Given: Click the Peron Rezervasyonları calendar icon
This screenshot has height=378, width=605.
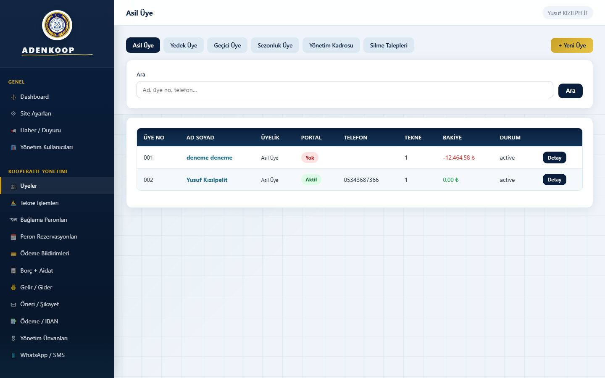Looking at the screenshot, I should point(13,237).
